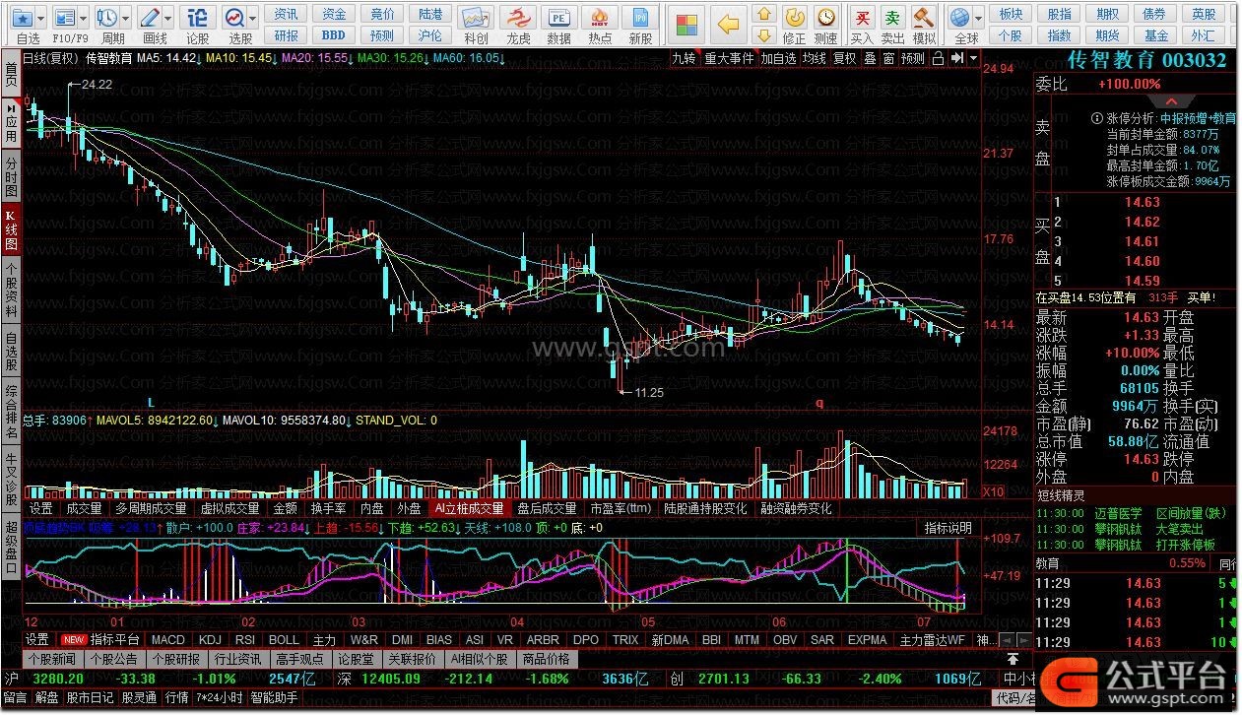Open the 论股 discussion icon
The height and width of the screenshot is (715, 1242).
(x=197, y=17)
